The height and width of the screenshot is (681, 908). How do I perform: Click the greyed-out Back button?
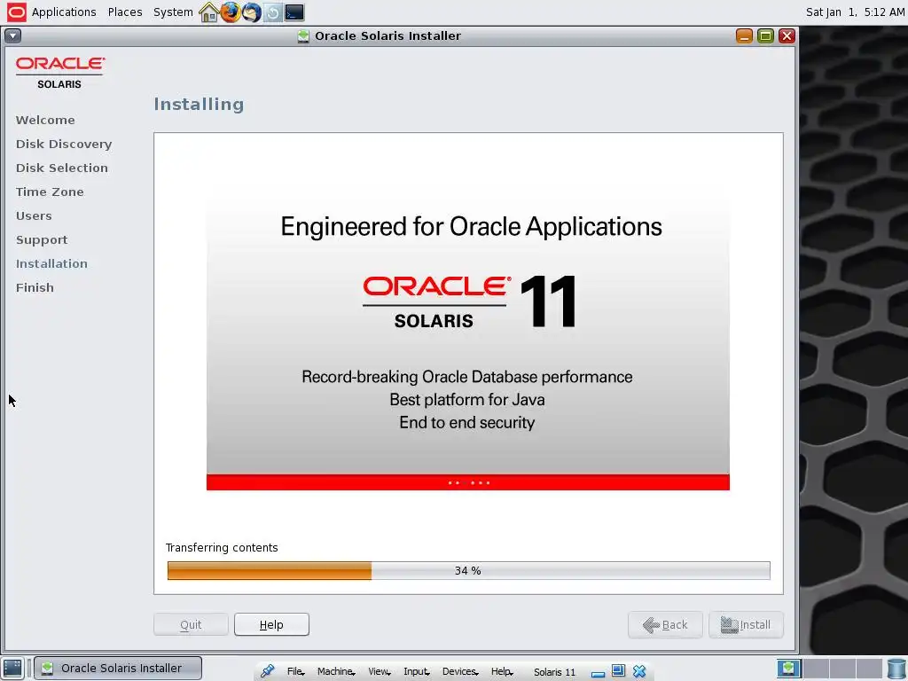[665, 624]
